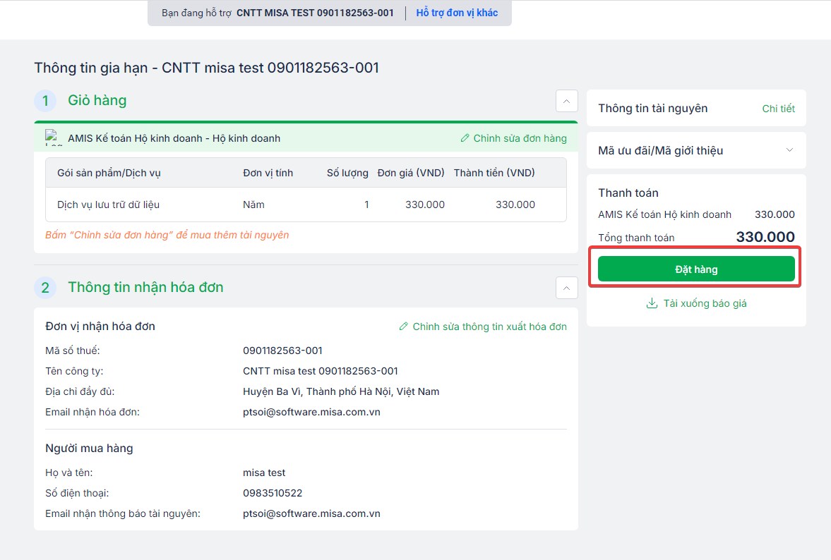Click the phone number 0983510522
This screenshot has width=831, height=560.
pyautogui.click(x=273, y=493)
